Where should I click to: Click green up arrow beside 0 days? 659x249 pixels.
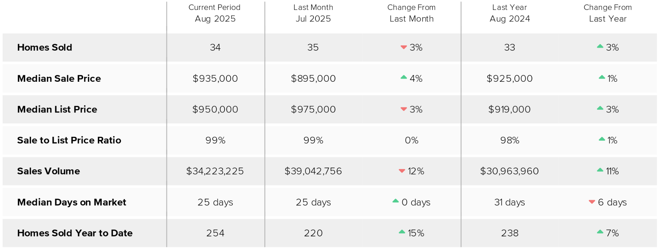coord(395,201)
